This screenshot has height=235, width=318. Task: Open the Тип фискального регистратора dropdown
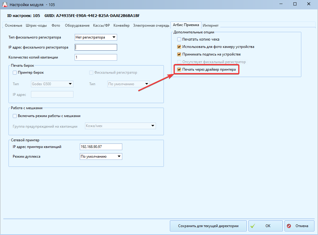tap(96, 37)
